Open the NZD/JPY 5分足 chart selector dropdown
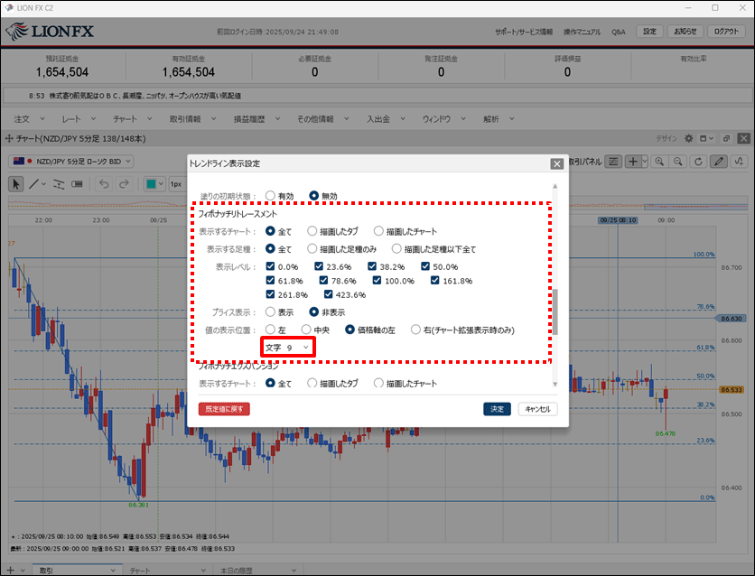755x576 pixels. click(x=70, y=161)
